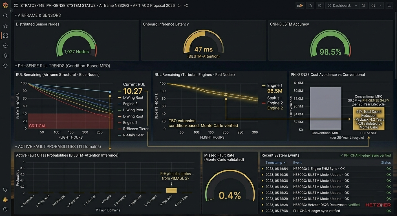Open Onboard Inference Latency panel title
Viewport: 397px width, 216px height.
pos(166,24)
